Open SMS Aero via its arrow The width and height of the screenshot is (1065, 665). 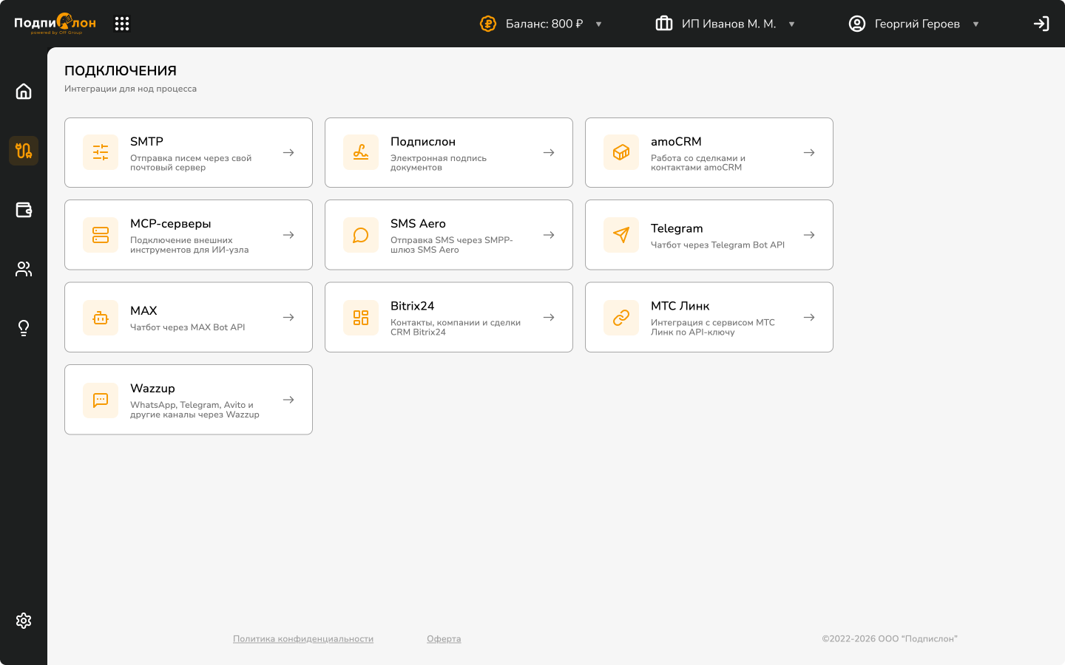(549, 235)
